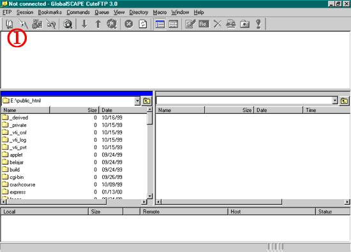Select the _vti_log folder
This screenshot has height=252, width=351.
pos(14,140)
